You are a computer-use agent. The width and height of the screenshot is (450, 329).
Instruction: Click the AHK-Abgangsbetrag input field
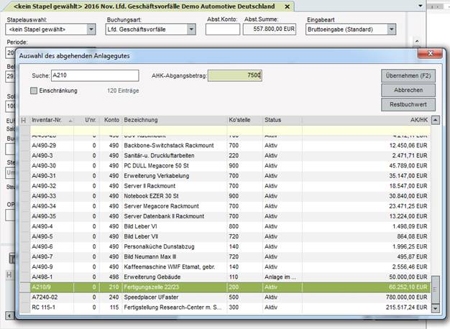(235, 75)
